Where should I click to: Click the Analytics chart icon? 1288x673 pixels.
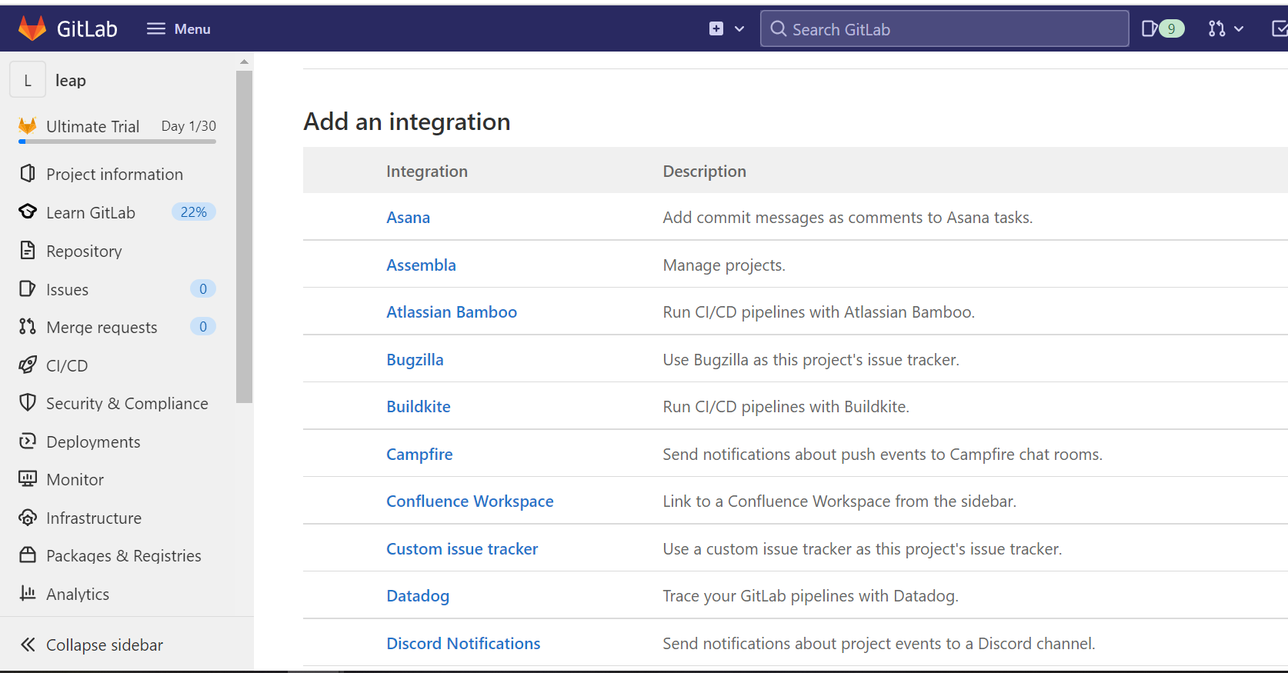click(x=28, y=594)
